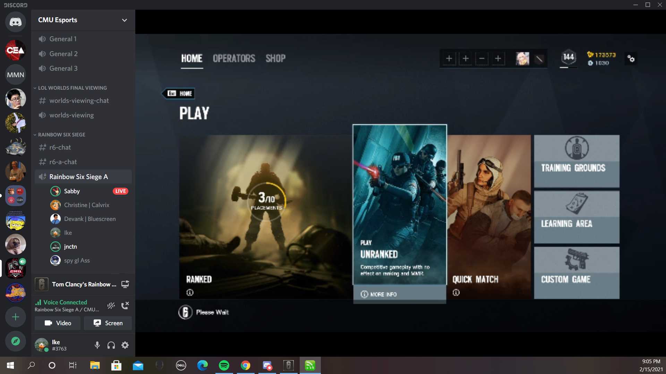Select the RANKED playlist card
Image resolution: width=666 pixels, height=374 pixels.
click(x=265, y=217)
